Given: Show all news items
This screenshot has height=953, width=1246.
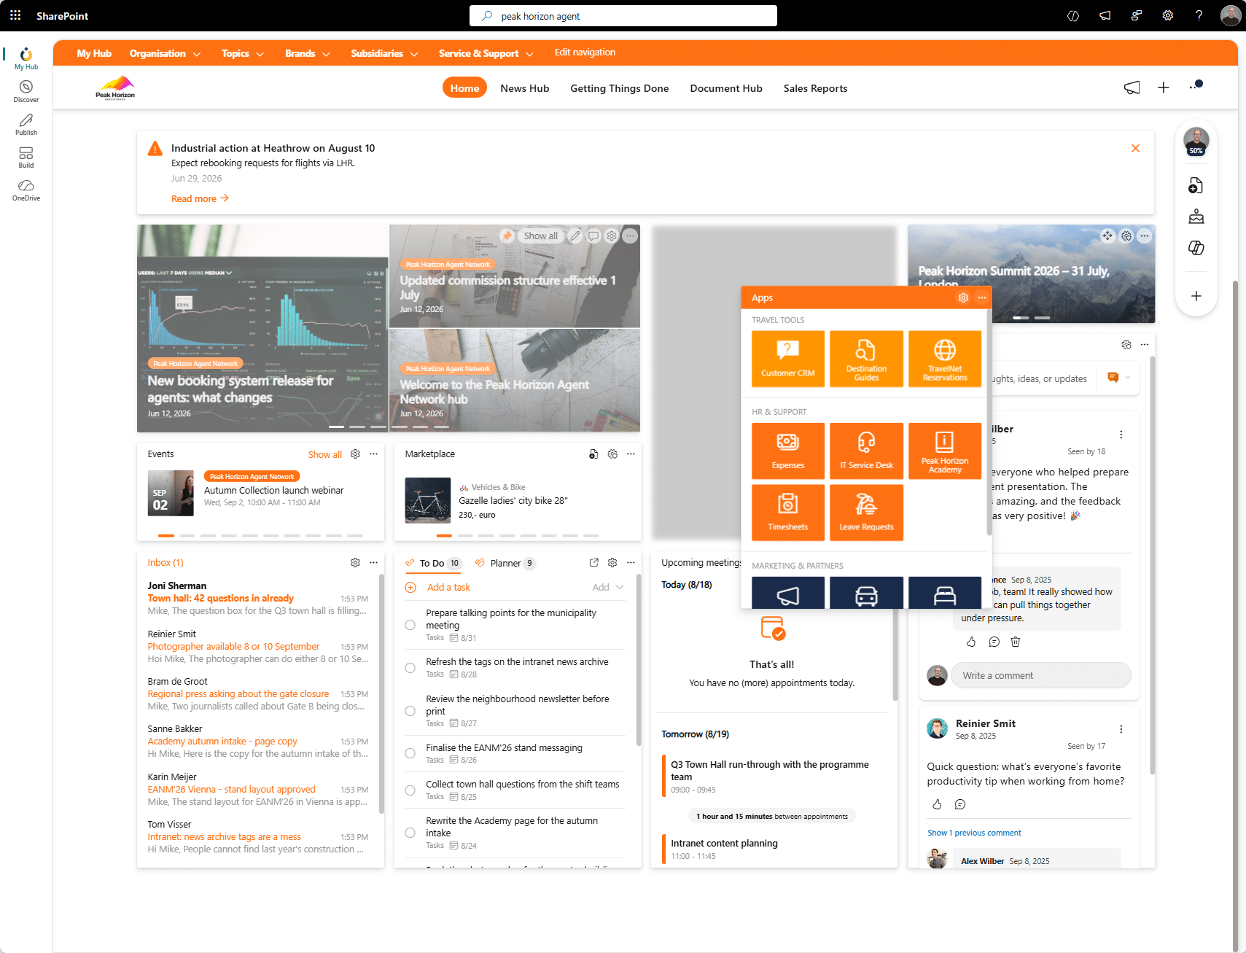Looking at the screenshot, I should (540, 236).
